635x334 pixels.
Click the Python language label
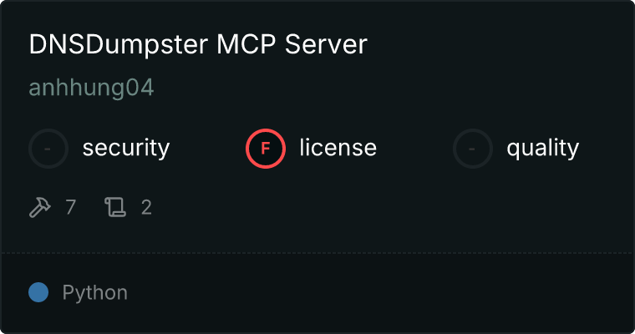pos(94,293)
